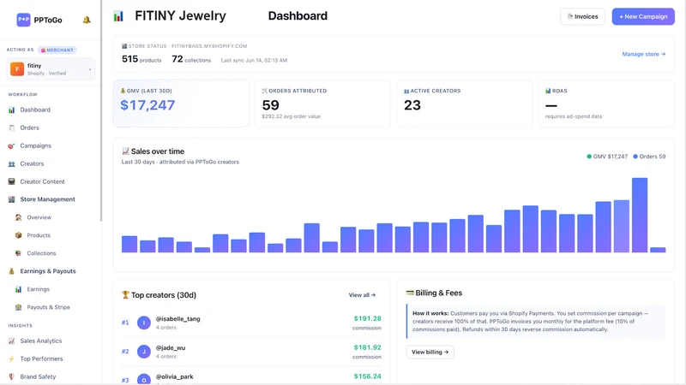
Task: Click the orange fitiny avatar icon
Action: click(x=17, y=69)
